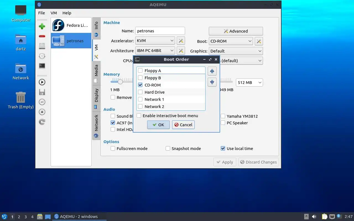Click the terminal console icon in AQEMU sidebar
Image resolution: width=354 pixels, height=221 pixels.
42,66
